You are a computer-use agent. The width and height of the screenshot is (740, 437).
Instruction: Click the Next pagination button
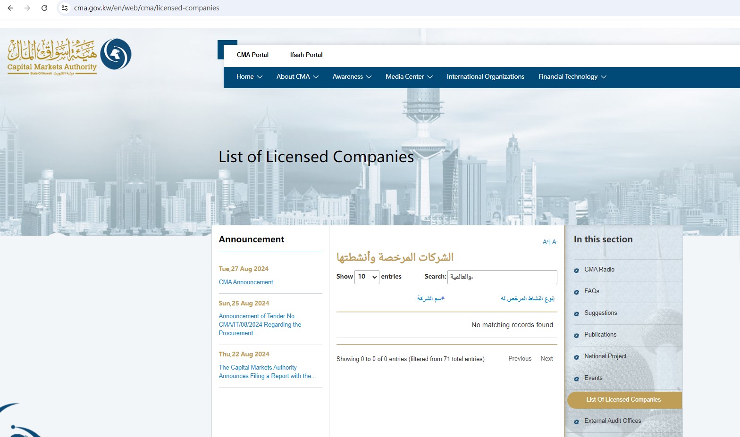tap(547, 358)
